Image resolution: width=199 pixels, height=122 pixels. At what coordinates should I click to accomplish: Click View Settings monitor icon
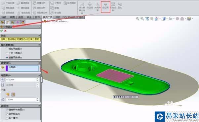[189, 19]
